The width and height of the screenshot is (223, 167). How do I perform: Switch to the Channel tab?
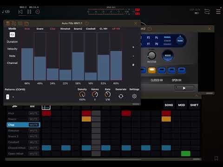(12, 63)
